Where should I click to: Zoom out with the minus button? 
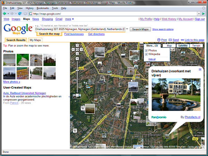point(77,95)
